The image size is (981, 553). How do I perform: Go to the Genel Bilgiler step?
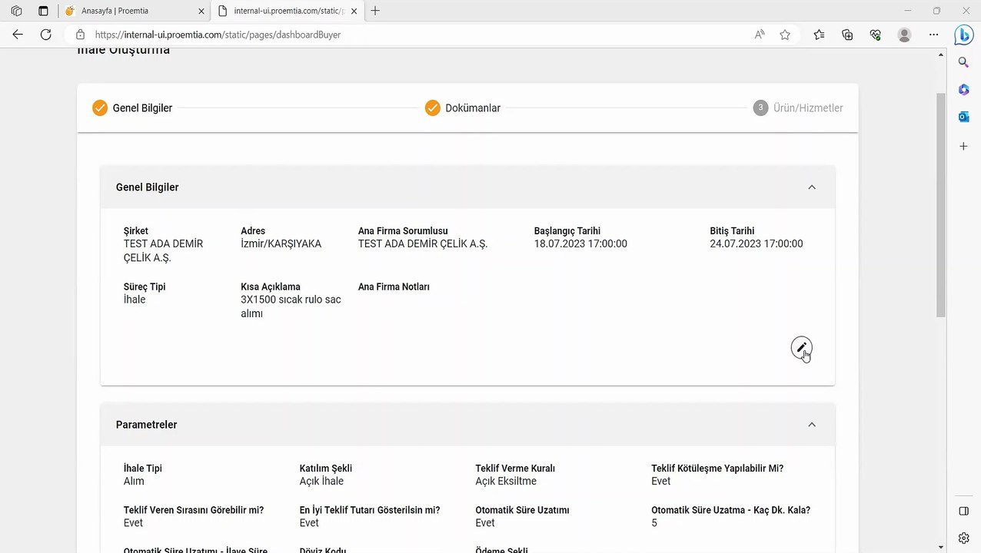click(x=132, y=108)
